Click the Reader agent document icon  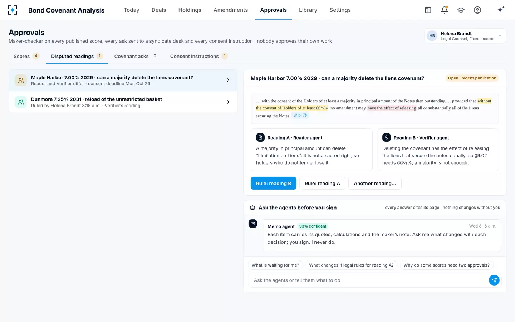(x=260, y=137)
